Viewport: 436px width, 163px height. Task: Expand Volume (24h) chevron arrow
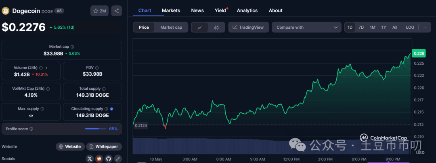click(x=46, y=68)
